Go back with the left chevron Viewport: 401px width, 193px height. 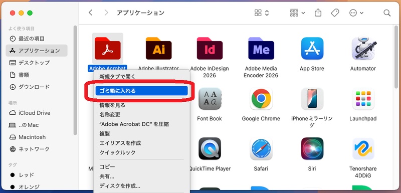click(90, 13)
